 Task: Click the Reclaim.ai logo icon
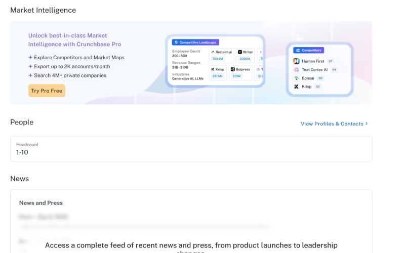(213, 52)
